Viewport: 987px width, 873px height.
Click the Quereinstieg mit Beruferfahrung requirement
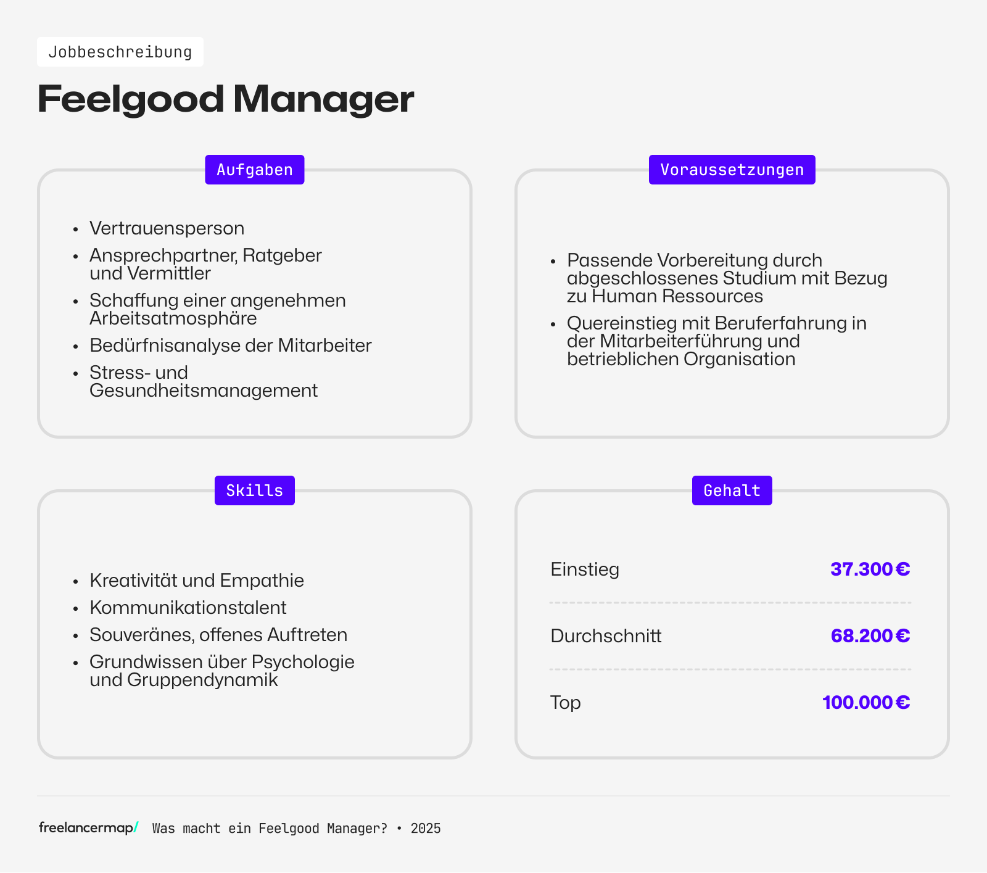pos(716,341)
